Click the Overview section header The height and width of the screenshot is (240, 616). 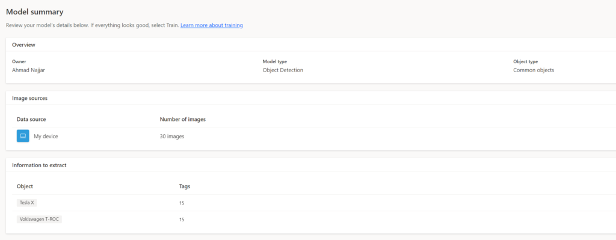23,45
